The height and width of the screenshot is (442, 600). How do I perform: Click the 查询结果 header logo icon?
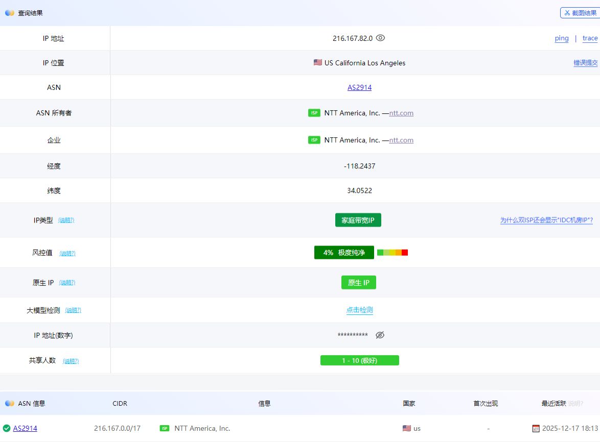[9, 13]
